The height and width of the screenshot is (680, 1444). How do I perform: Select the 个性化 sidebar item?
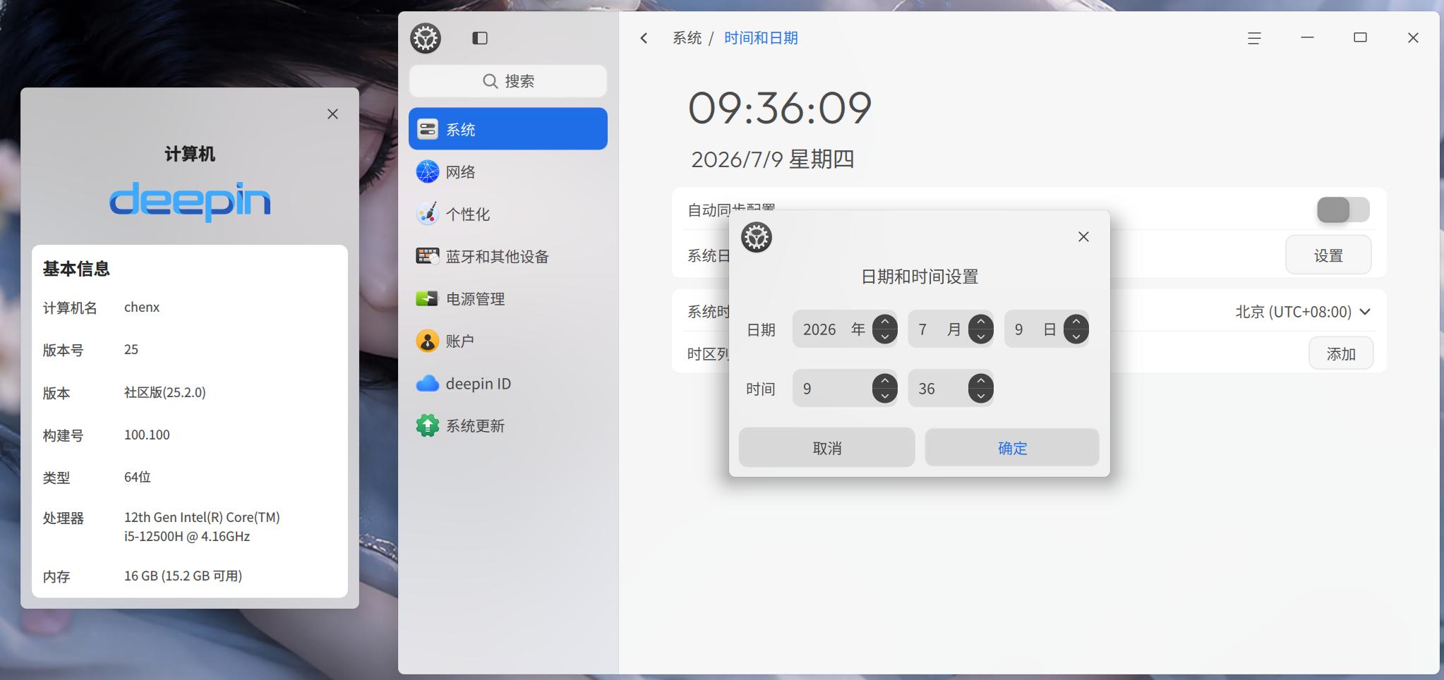click(508, 214)
